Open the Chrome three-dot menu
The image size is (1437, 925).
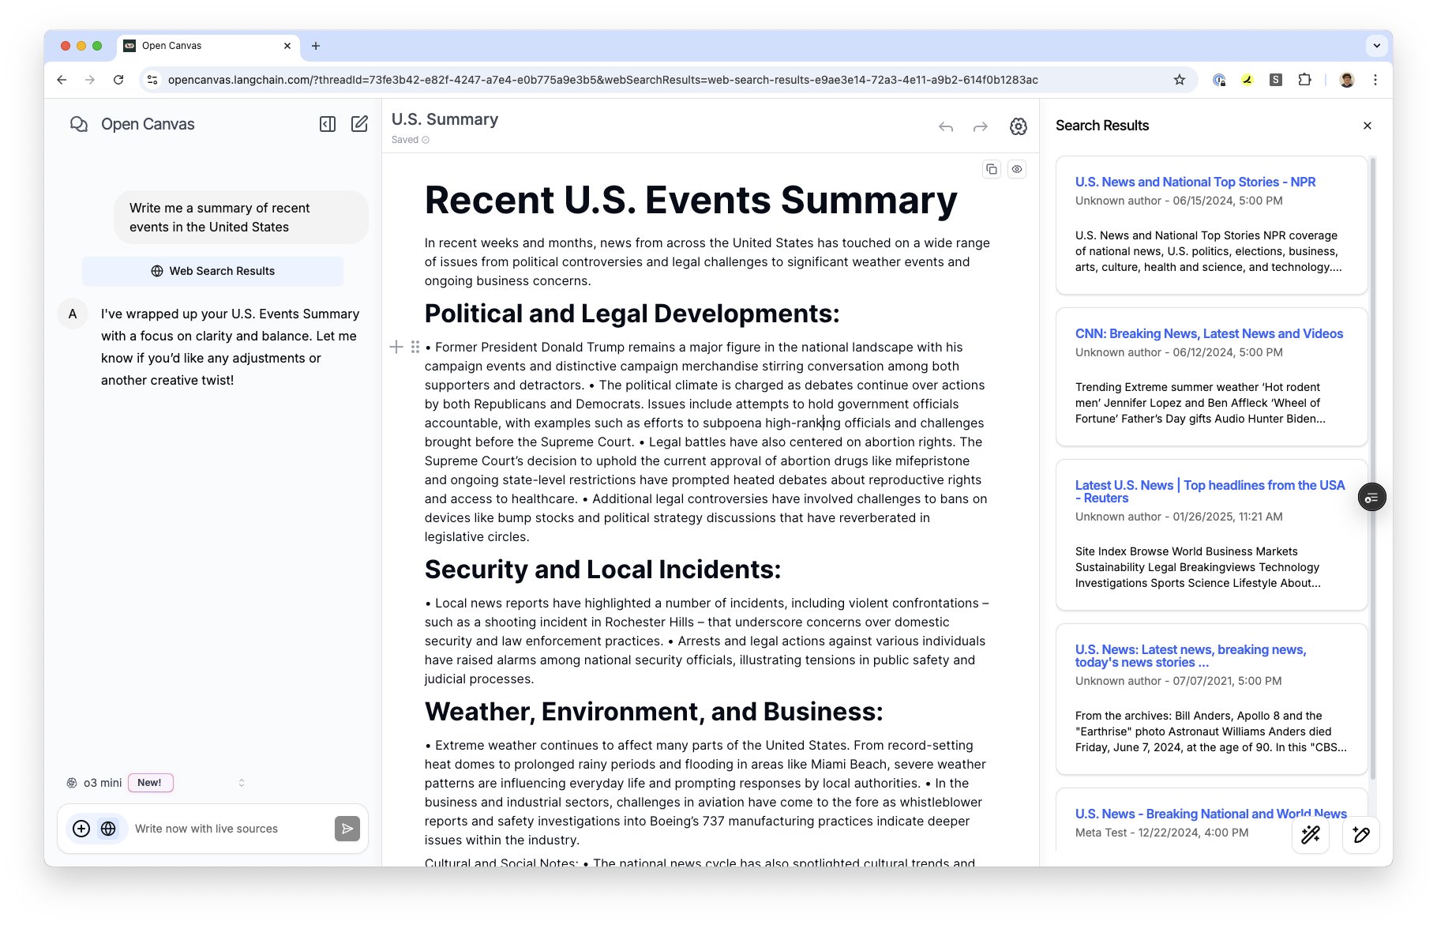tap(1375, 80)
